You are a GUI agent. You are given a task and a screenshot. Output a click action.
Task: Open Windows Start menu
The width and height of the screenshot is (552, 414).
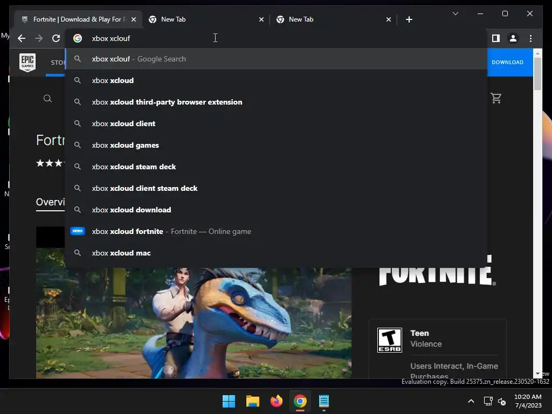pos(229,401)
